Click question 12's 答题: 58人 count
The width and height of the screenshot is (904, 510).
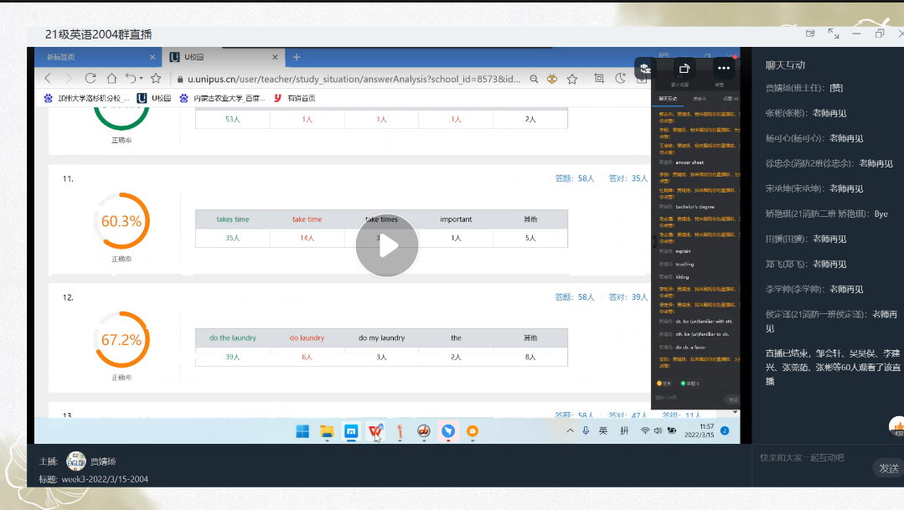574,297
